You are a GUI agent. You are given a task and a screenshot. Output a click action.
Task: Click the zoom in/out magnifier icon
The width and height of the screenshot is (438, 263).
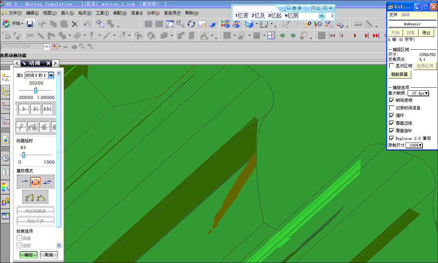[180, 24]
